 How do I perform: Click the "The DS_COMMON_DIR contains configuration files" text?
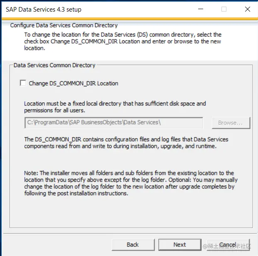click(x=126, y=143)
